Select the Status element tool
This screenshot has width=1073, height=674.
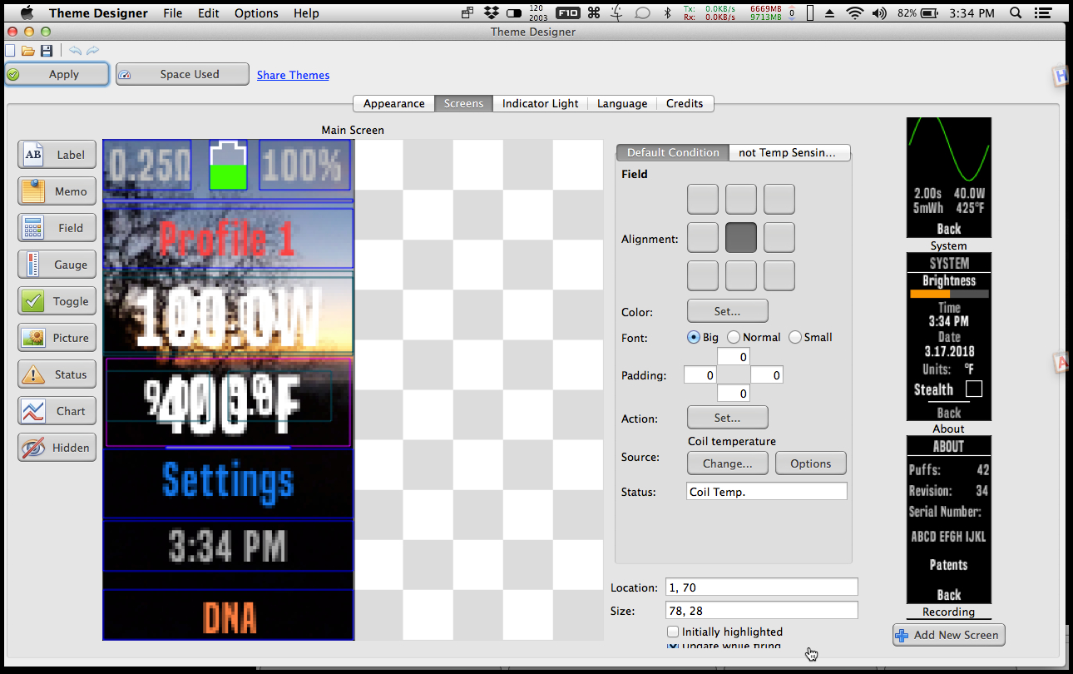tap(57, 374)
